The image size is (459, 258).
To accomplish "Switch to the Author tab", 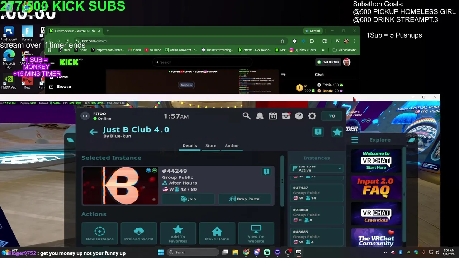I will pos(232,145).
